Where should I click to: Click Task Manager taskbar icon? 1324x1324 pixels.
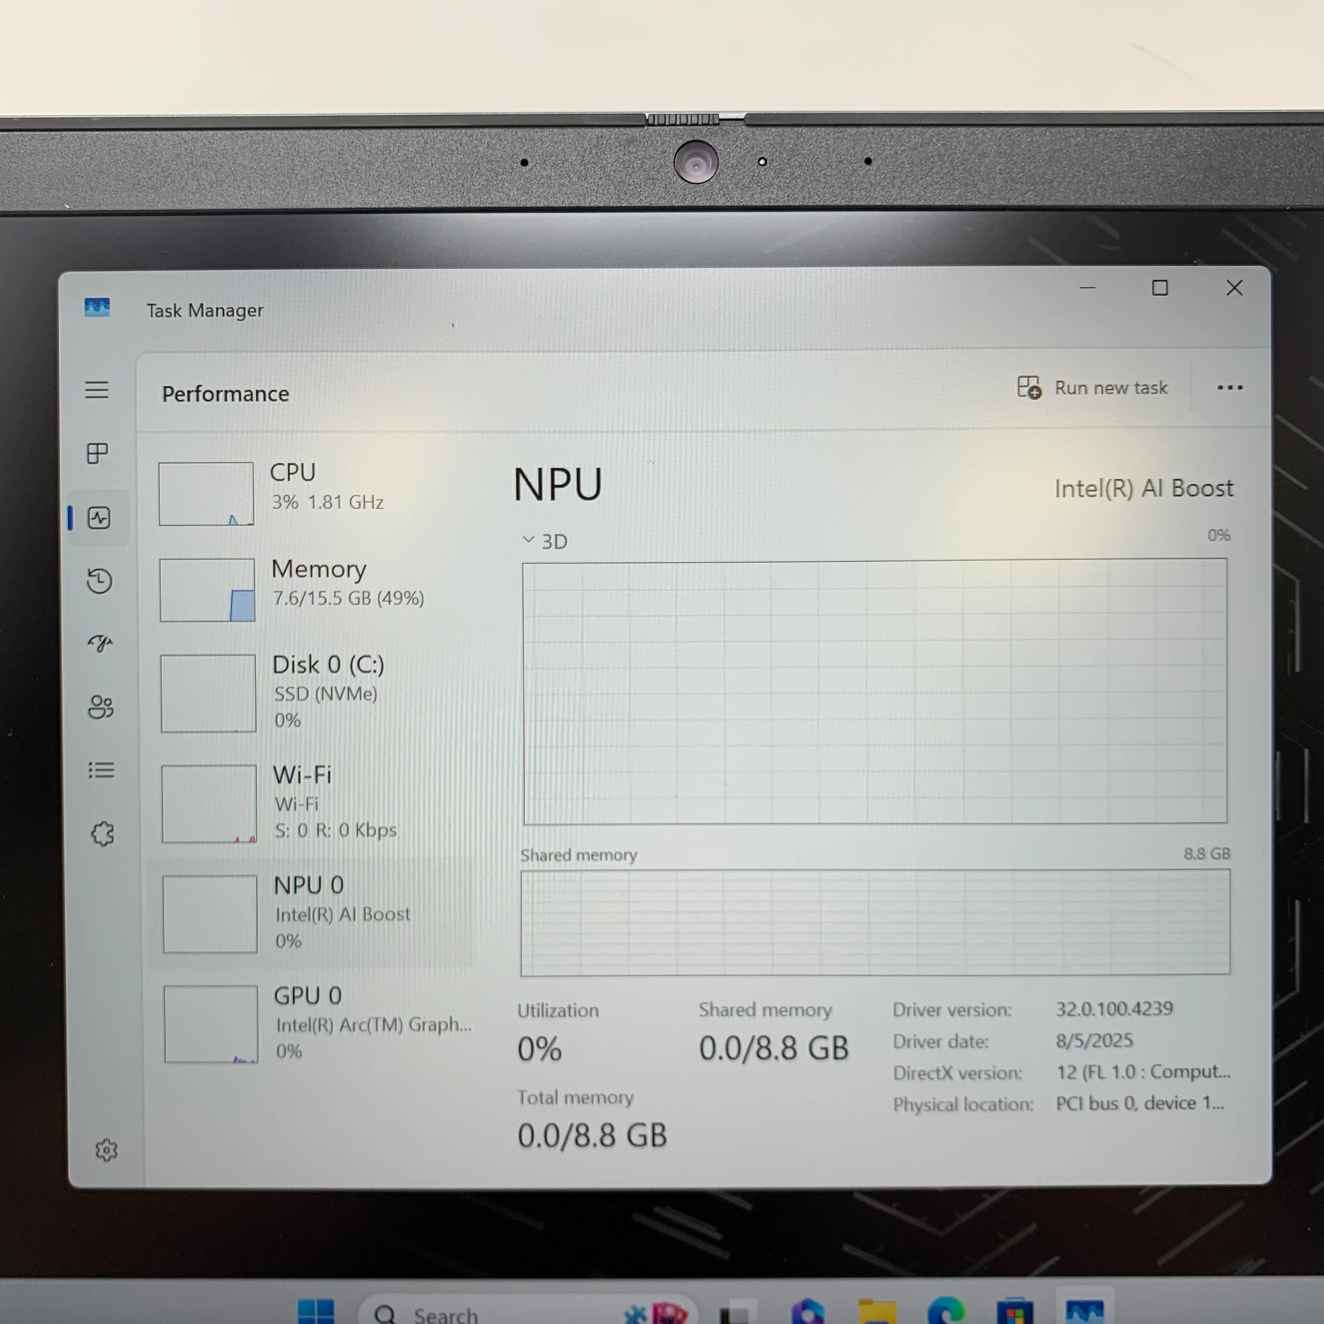tap(1085, 1312)
